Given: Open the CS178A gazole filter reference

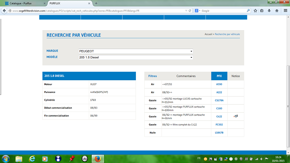Looking at the screenshot, I should tap(219, 101).
